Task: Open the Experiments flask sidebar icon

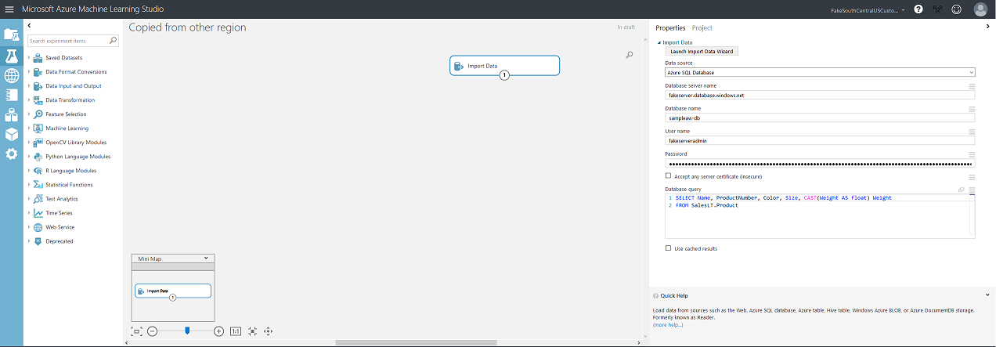Action: 11,56
